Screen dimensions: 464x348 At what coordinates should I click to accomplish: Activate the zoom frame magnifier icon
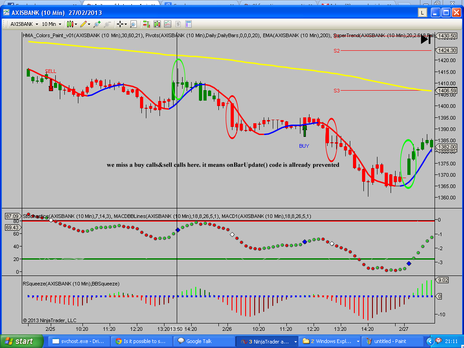[x=134, y=24]
